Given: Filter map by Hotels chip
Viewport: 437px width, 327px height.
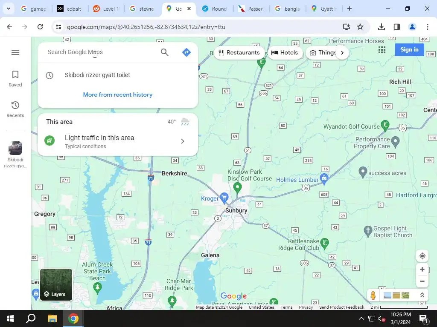Looking at the screenshot, I should pos(285,52).
